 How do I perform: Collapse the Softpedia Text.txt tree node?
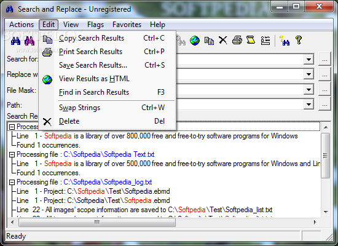[12, 154]
